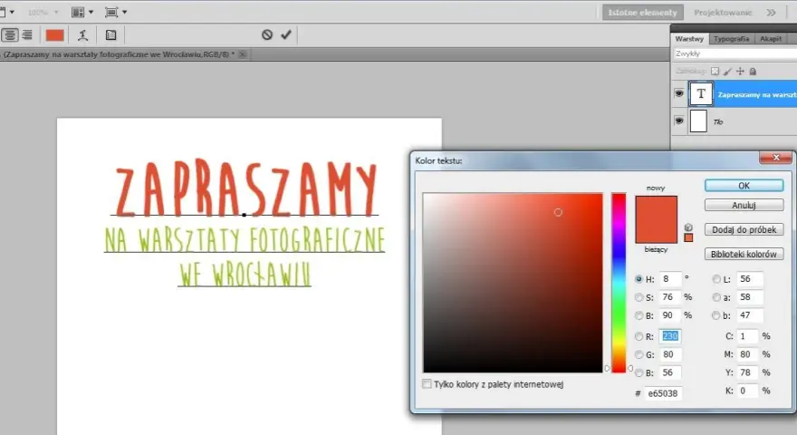Switch to the Typografia tab

(x=731, y=39)
